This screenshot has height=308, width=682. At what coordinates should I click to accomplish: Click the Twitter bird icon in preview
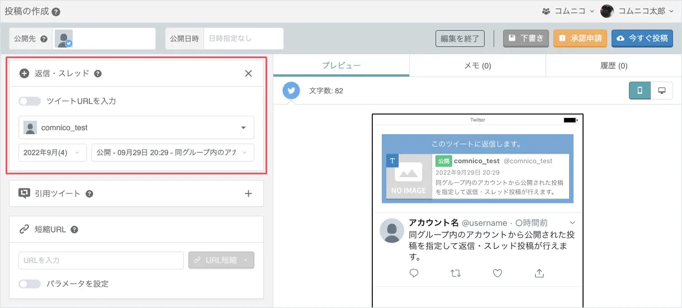click(291, 91)
